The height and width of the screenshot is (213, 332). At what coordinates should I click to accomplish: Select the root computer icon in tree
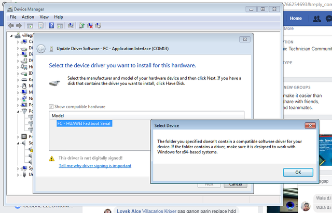[x=18, y=36]
